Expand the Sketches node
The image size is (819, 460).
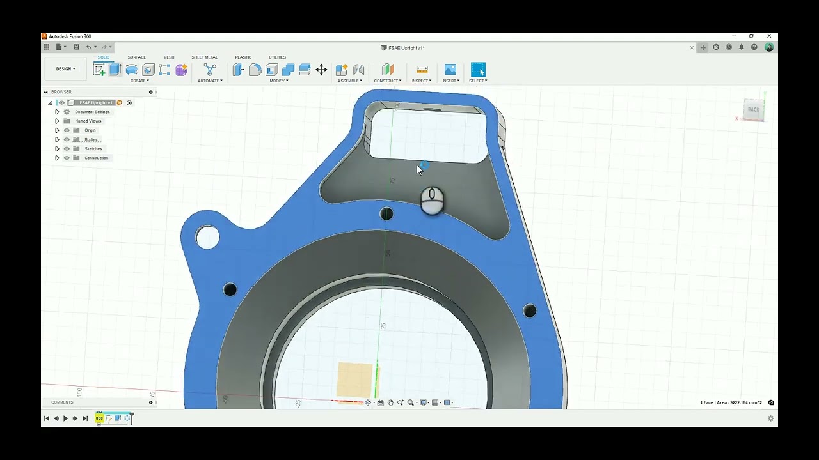pyautogui.click(x=57, y=149)
